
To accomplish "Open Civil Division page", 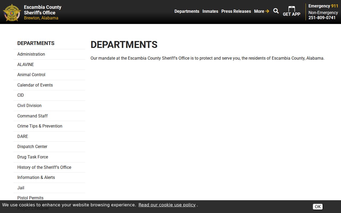I will point(49,106).
